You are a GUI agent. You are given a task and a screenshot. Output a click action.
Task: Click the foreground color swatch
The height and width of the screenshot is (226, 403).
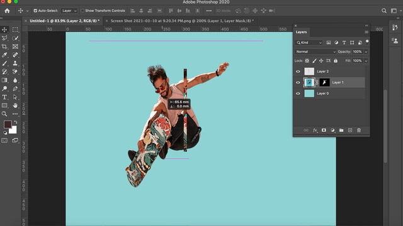click(7, 124)
